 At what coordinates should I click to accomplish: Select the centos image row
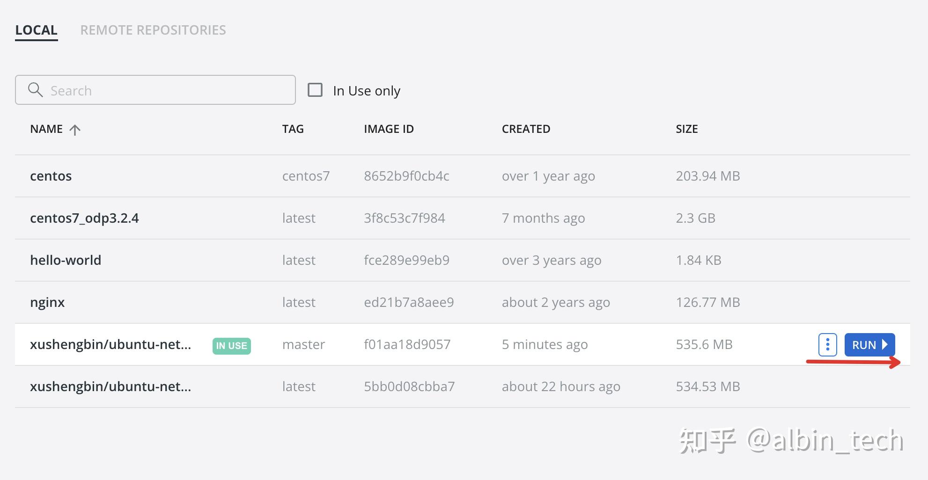pyautogui.click(x=463, y=176)
